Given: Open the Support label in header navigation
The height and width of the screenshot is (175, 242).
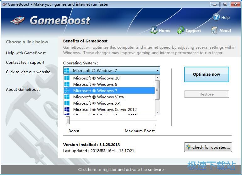Looking at the screenshot, I should [193, 30].
